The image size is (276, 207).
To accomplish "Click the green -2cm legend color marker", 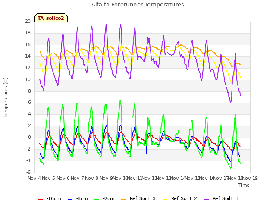I will click(x=97, y=199).
